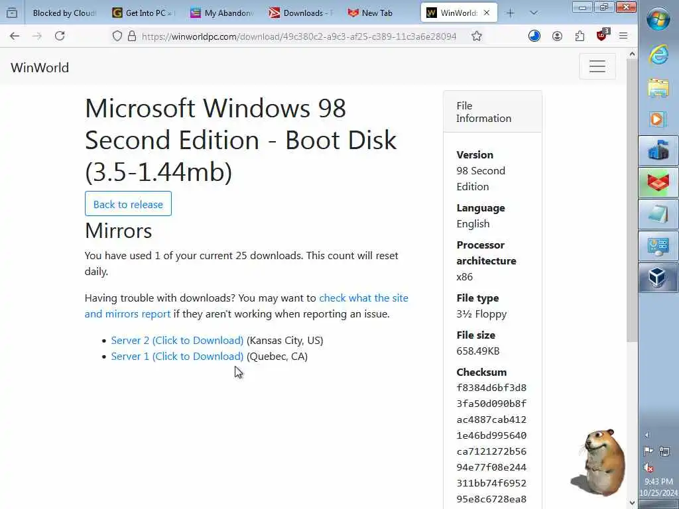This screenshot has height=509, width=679.
Task: Open the Firefox account icon
Action: (557, 36)
